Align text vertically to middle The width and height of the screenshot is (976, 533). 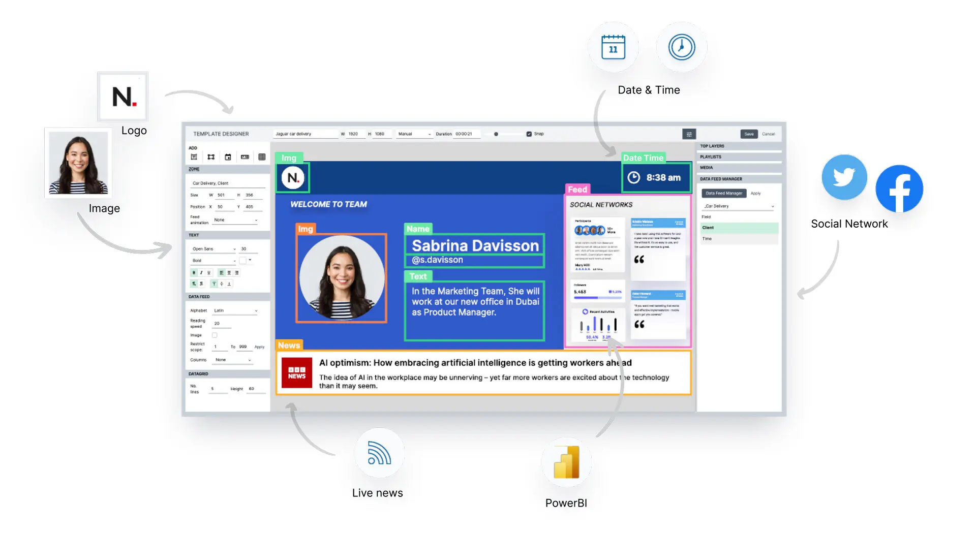click(222, 284)
